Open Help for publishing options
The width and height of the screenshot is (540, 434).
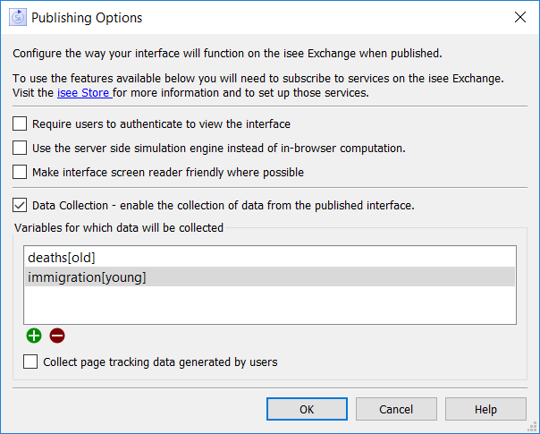485,409
